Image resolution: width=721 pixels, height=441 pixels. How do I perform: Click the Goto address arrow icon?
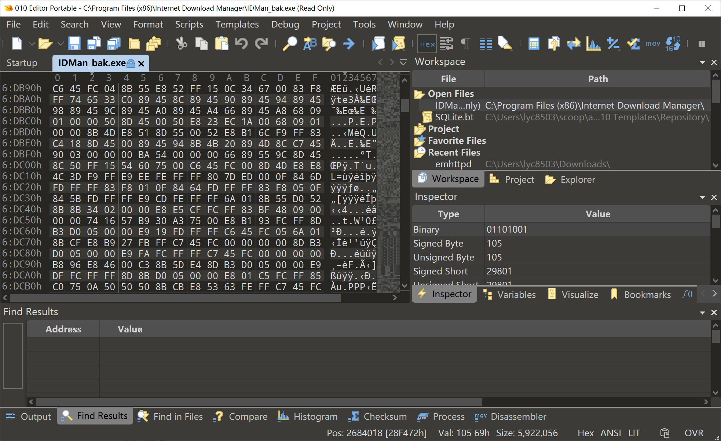coord(348,43)
